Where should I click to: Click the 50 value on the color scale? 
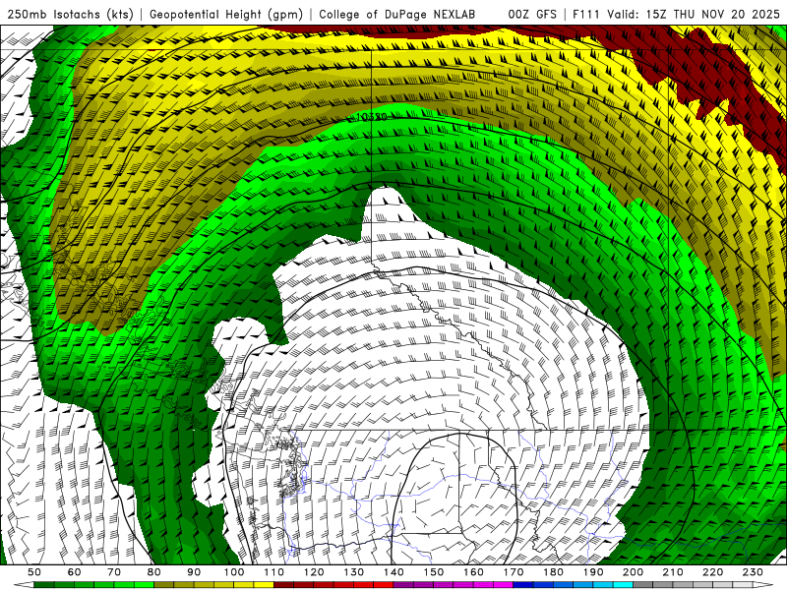click(34, 572)
